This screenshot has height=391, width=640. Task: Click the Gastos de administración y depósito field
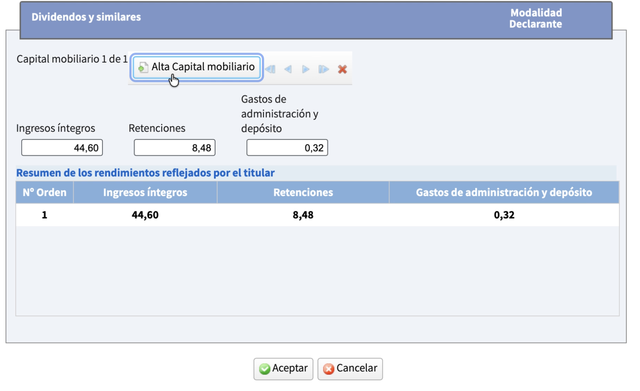click(x=287, y=148)
